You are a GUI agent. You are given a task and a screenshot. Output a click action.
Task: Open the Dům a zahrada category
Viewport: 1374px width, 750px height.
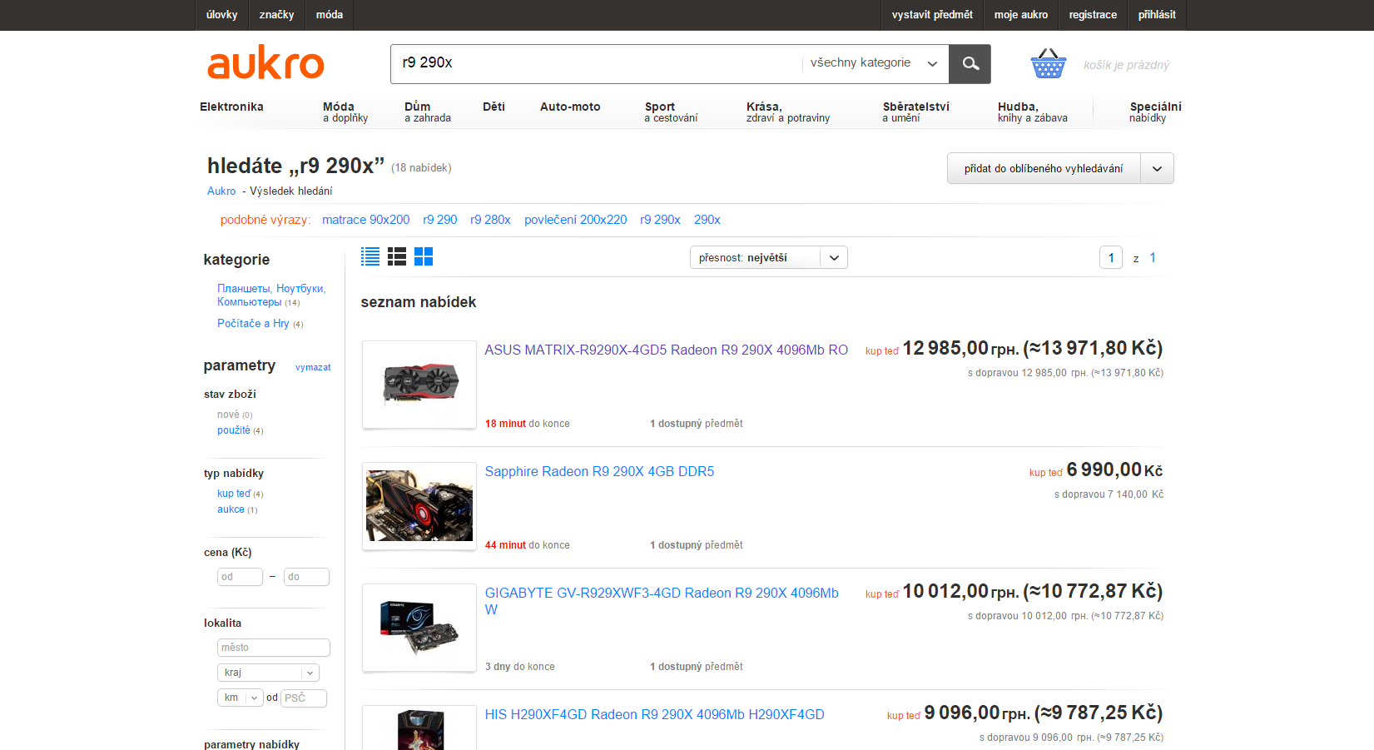coord(428,112)
